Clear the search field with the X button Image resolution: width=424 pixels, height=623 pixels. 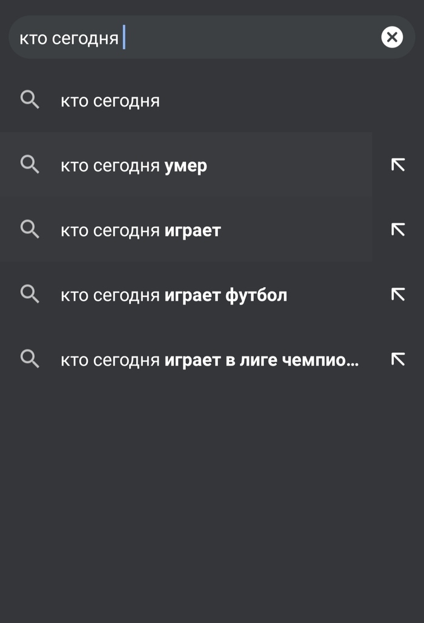[392, 37]
